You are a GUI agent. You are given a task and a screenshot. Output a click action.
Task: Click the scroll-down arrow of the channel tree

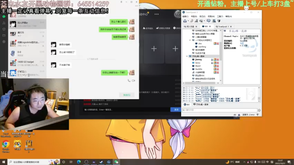coord(220,80)
